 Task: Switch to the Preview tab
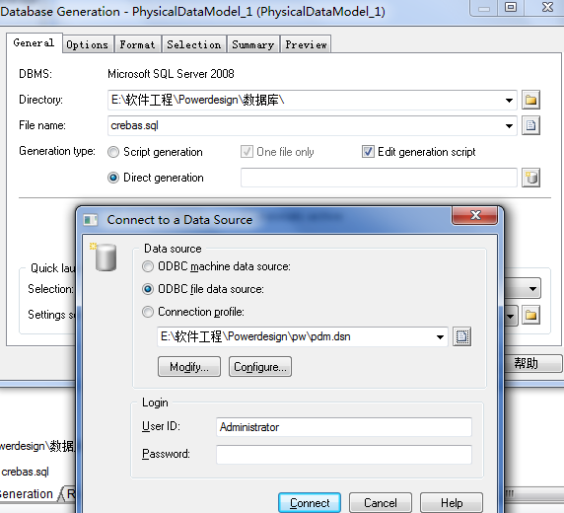[x=306, y=44]
